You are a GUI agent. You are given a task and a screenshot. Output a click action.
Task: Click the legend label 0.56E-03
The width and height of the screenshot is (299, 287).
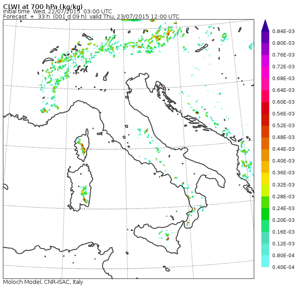click(x=283, y=114)
